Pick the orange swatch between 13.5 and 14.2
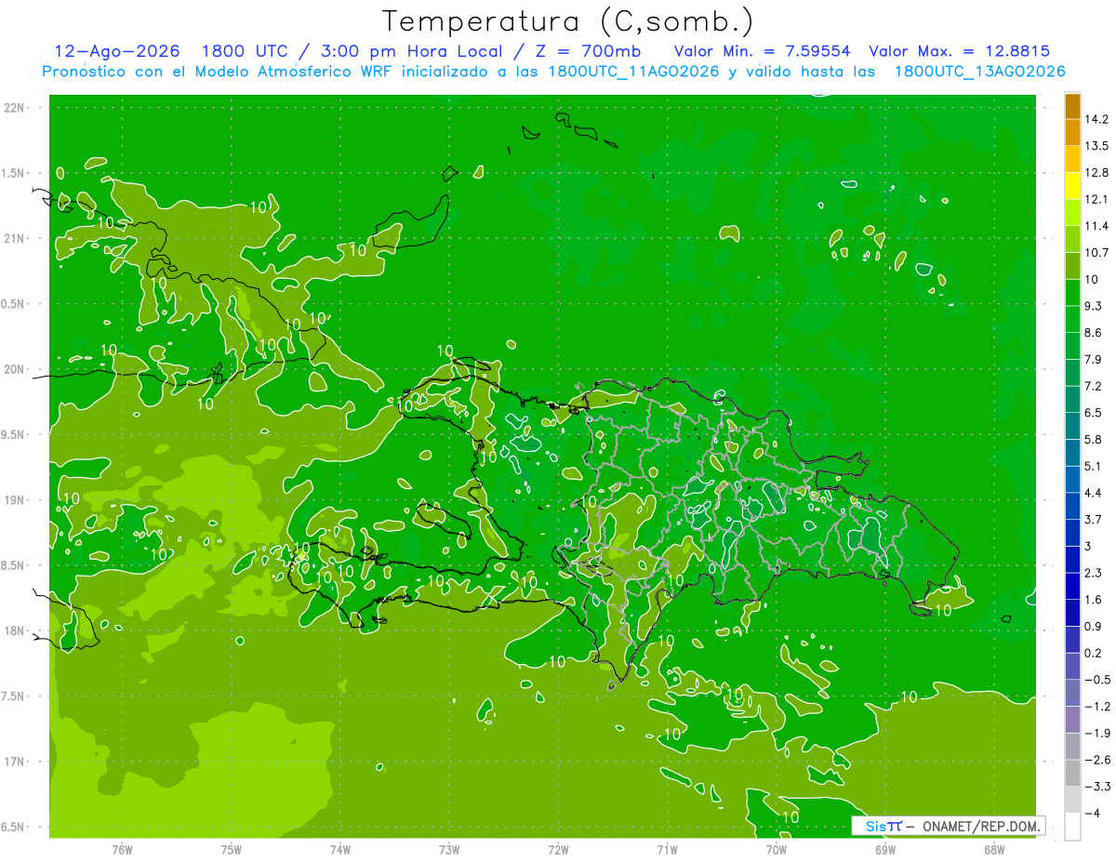The image size is (1116, 862). click(x=1072, y=133)
